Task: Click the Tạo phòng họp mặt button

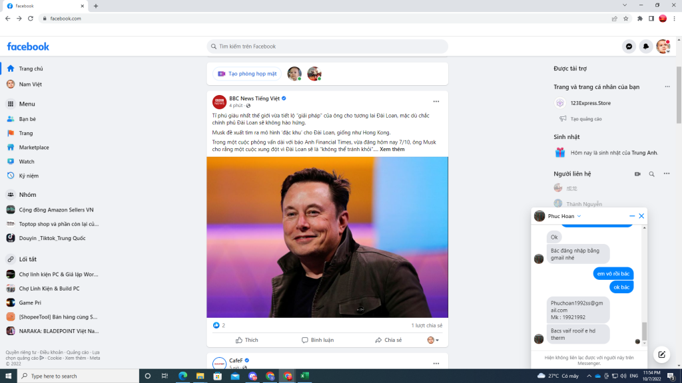Action: [247, 74]
